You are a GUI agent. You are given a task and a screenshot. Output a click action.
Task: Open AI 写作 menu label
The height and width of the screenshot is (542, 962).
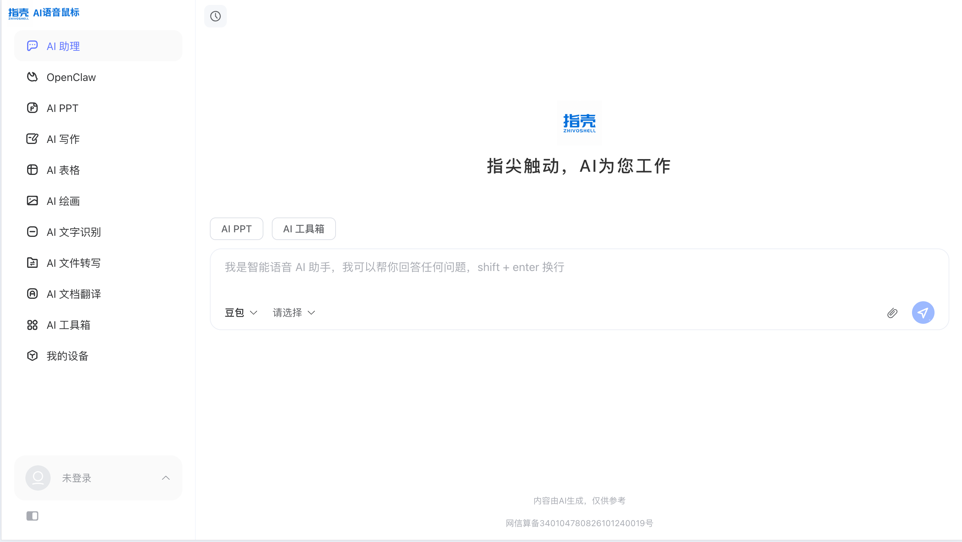coord(63,139)
